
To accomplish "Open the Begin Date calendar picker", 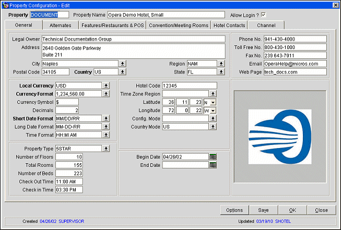I will click(213, 156).
